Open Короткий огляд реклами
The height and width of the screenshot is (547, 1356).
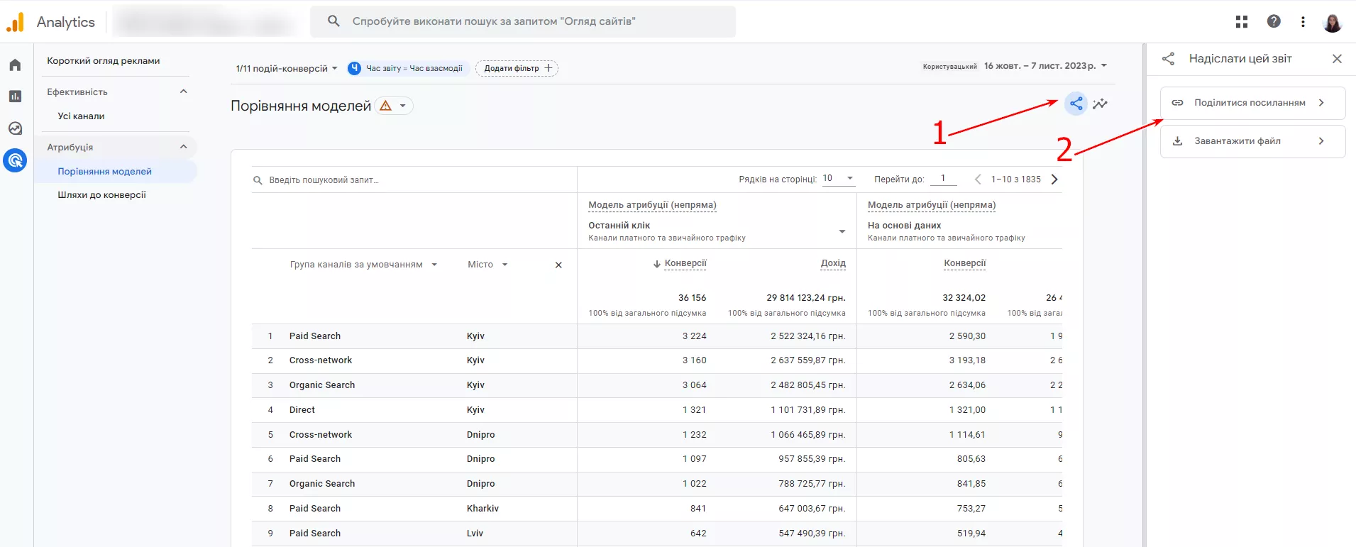[x=104, y=61]
